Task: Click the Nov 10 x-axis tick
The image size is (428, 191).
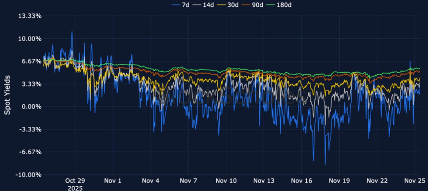Action: [226, 181]
